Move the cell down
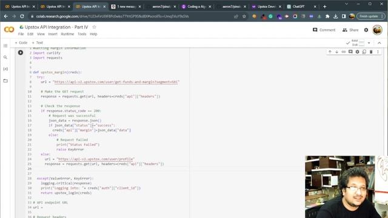The image size is (388, 218). [336, 51]
